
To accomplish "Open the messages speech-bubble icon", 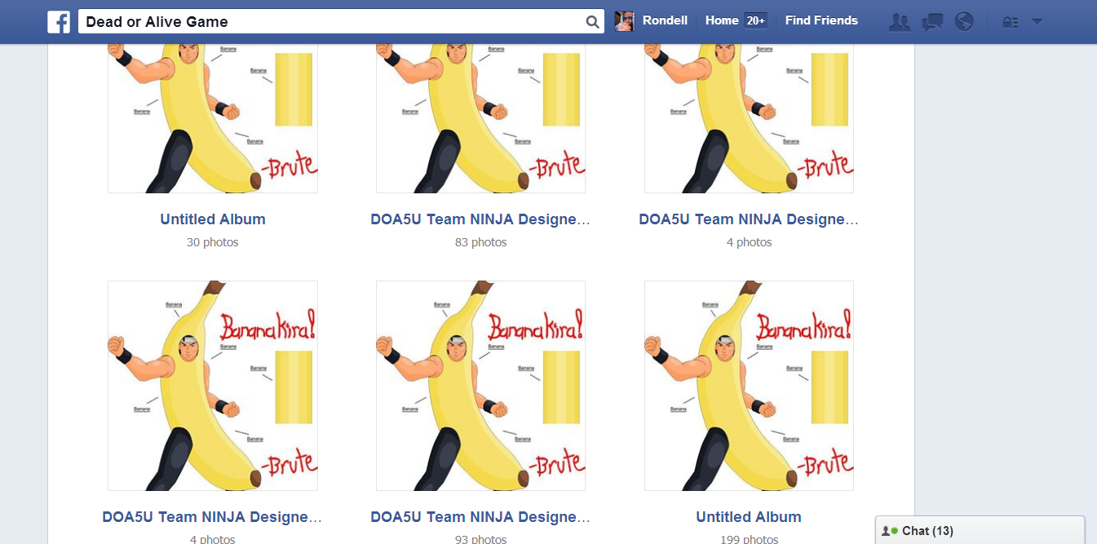I will click(932, 22).
